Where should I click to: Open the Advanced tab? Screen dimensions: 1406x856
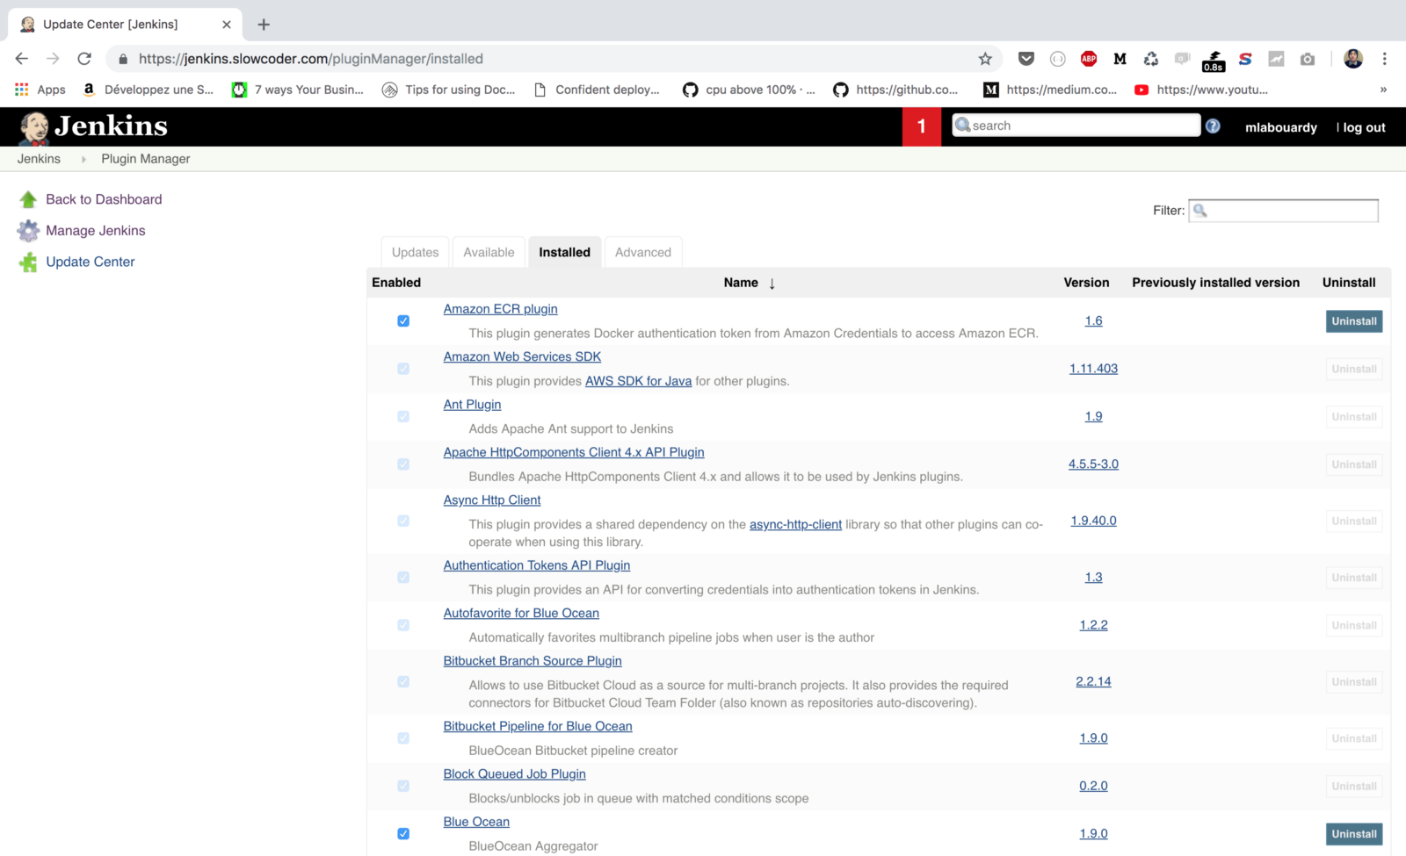tap(642, 252)
